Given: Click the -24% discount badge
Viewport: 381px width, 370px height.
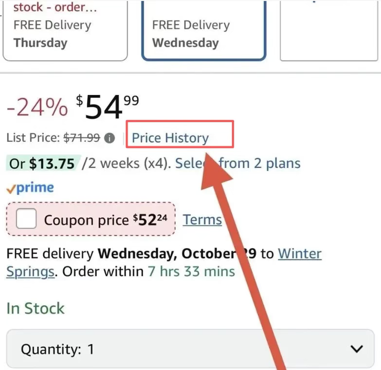Looking at the screenshot, I should pyautogui.click(x=37, y=108).
